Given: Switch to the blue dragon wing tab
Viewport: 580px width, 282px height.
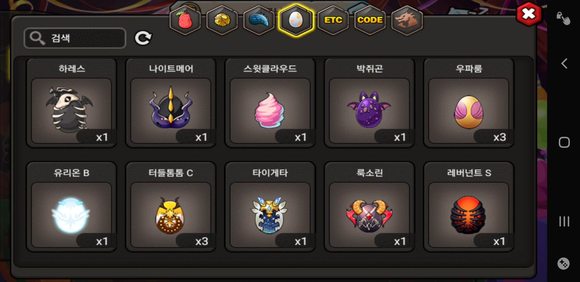Looking at the screenshot, I should (259, 20).
